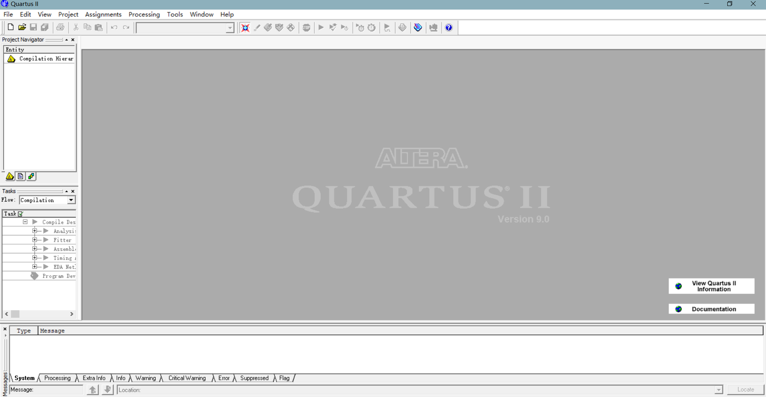Click the Tasks panel scrollbar left arrow
The width and height of the screenshot is (766, 397).
[6, 314]
